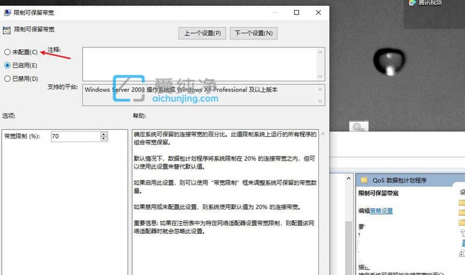This screenshot has height=275, width=465.
Task: Click the policy icon beside 限制可保留带宽 heading
Action: (6, 30)
